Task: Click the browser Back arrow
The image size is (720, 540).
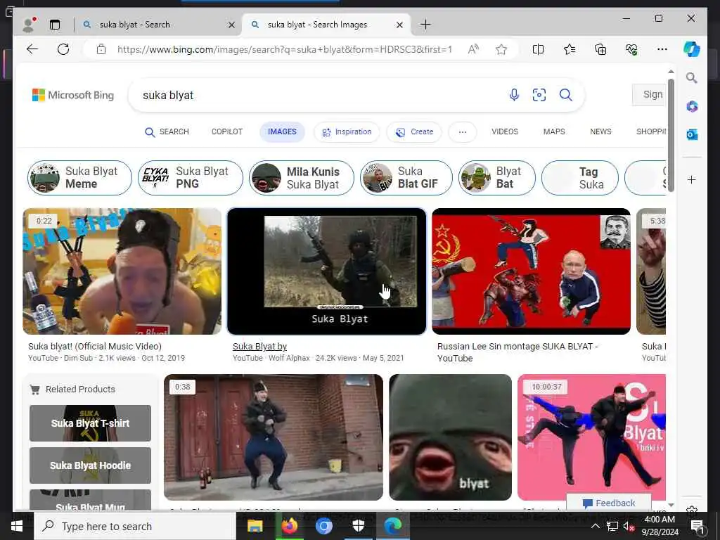Action: (32, 49)
